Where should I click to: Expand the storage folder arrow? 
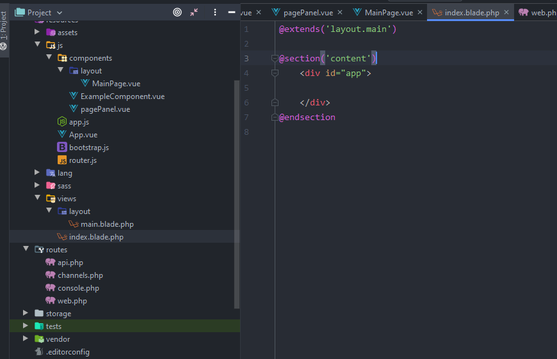click(x=26, y=313)
